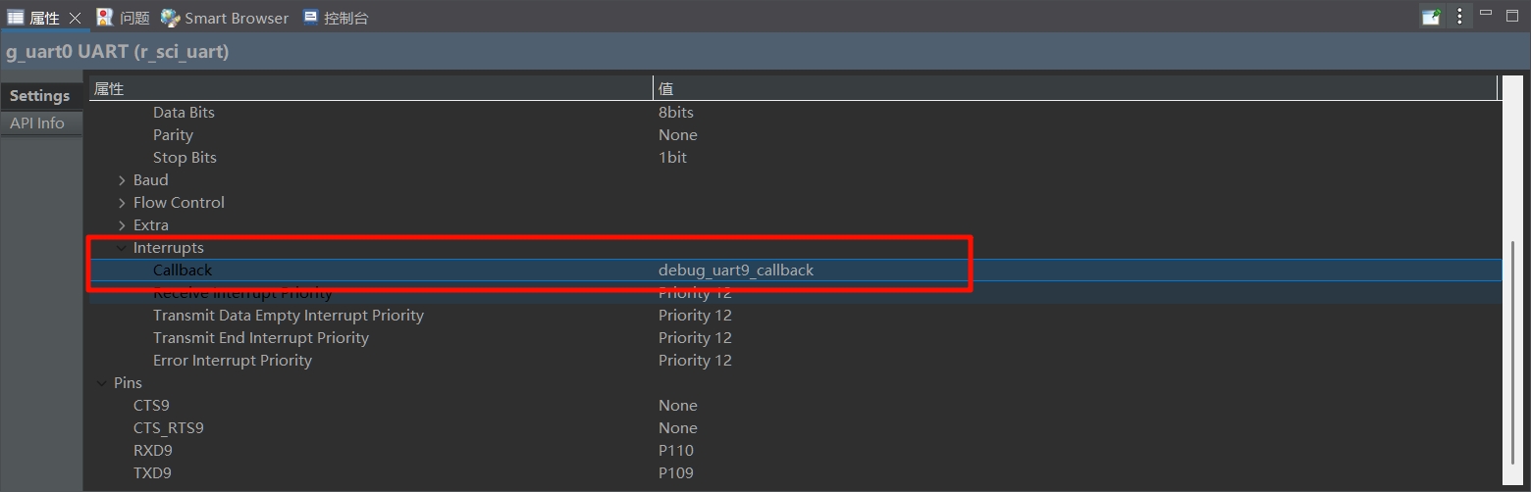Open the three-dot view menu
This screenshot has height=492, width=1531.
1459,17
